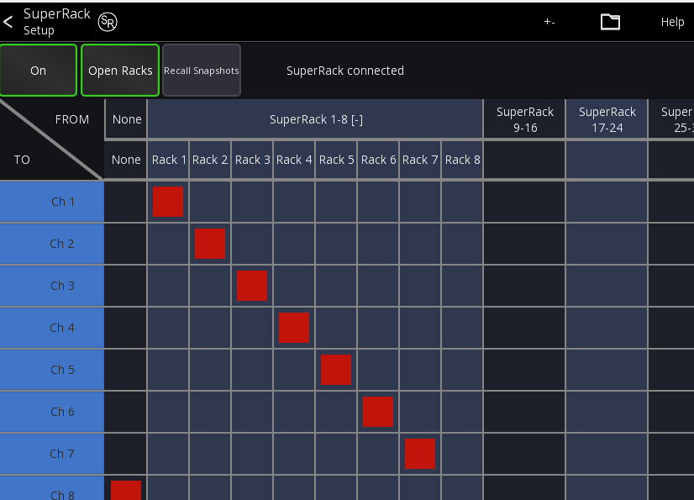The width and height of the screenshot is (694, 500).
Task: Open the Help page
Action: [672, 22]
